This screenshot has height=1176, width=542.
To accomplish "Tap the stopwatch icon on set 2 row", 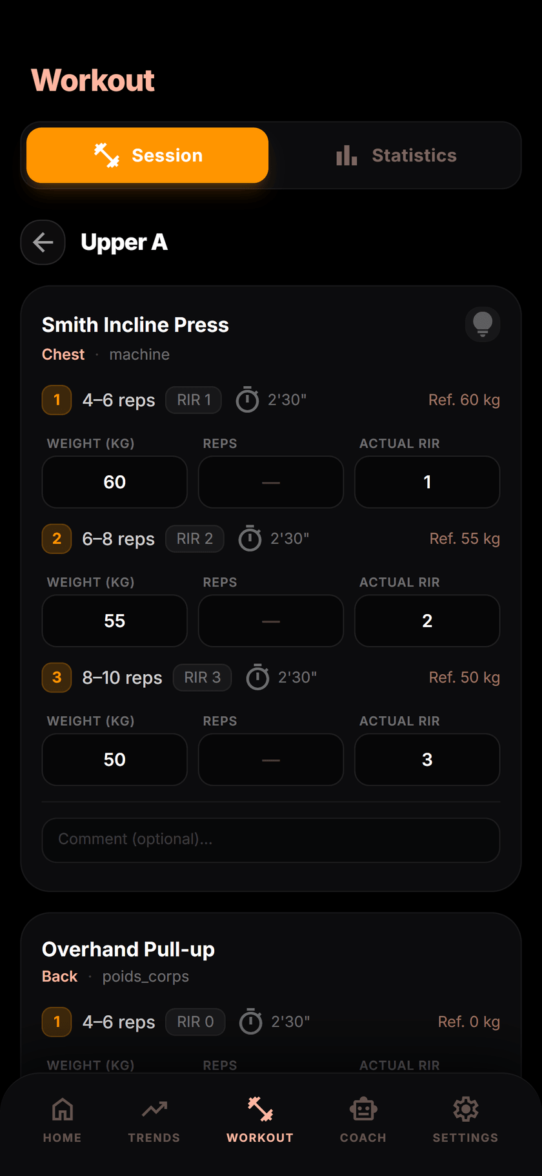I will [250, 539].
